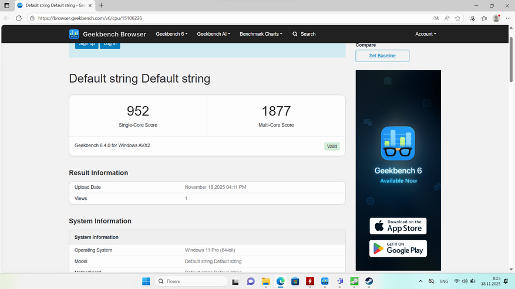This screenshot has height=289, width=515.
Task: Open the notification bell in tray
Action: 506,281
